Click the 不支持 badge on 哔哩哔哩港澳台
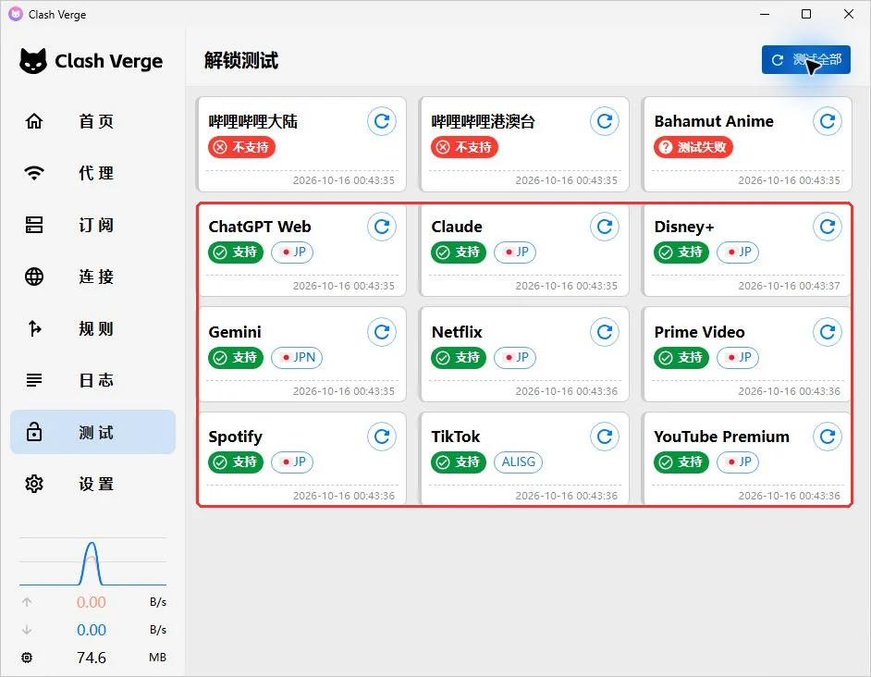This screenshot has width=871, height=677. [x=464, y=147]
